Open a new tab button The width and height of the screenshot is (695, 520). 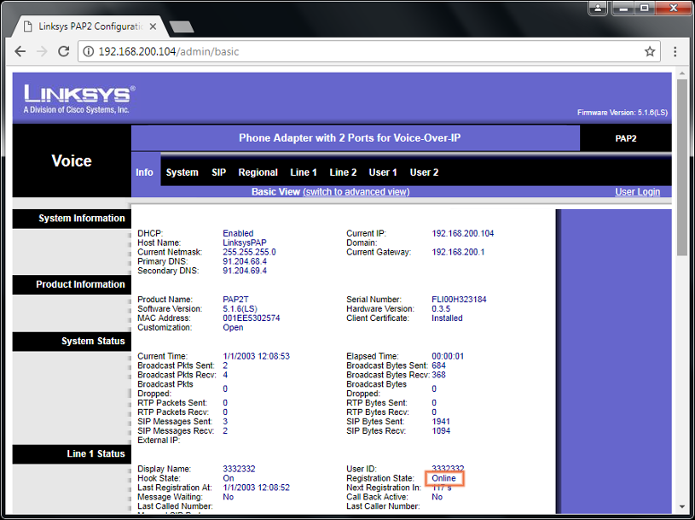(x=182, y=26)
